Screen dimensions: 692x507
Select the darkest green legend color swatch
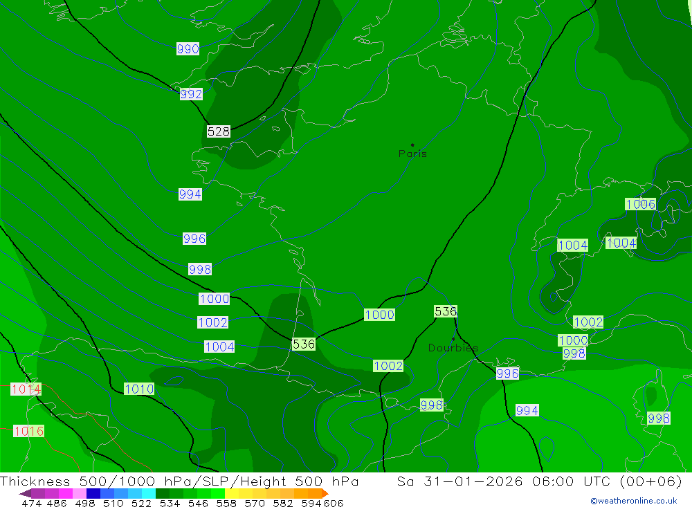(x=163, y=493)
